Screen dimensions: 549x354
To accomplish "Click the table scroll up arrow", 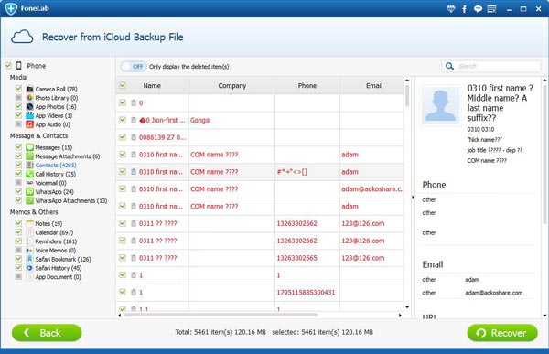I will pyautogui.click(x=407, y=80).
